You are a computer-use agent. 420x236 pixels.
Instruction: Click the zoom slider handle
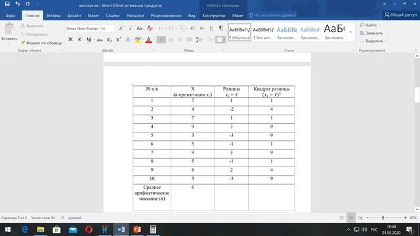tap(383, 218)
